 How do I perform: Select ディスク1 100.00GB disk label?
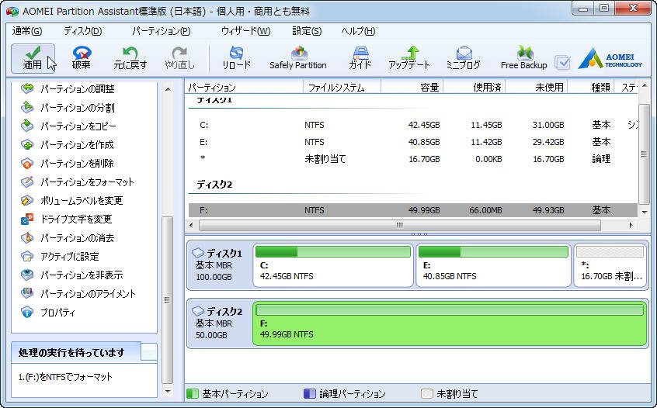(219, 265)
